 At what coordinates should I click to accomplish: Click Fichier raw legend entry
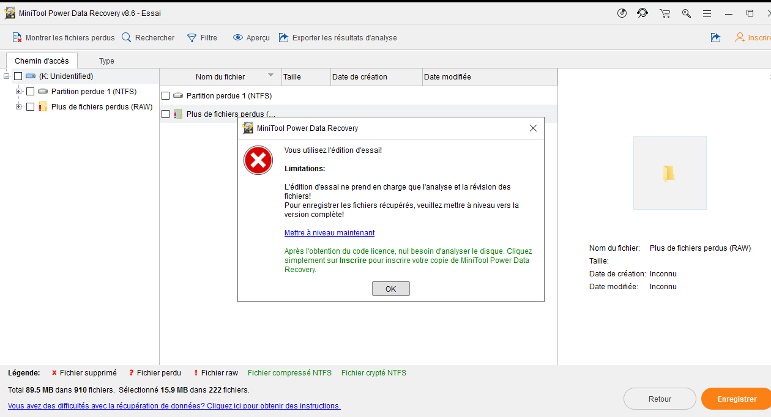coord(216,373)
